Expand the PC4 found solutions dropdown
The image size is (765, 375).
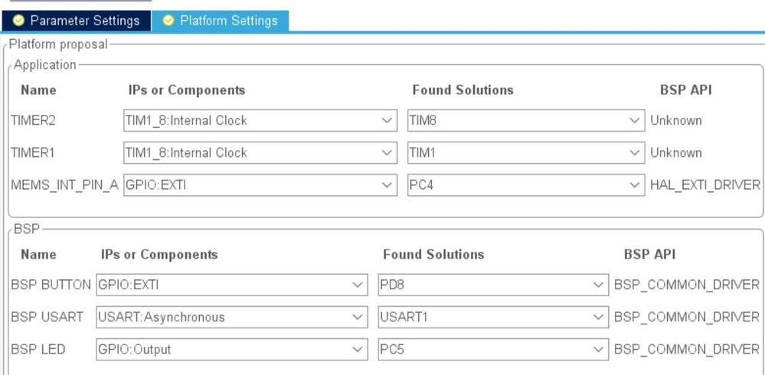[526, 185]
